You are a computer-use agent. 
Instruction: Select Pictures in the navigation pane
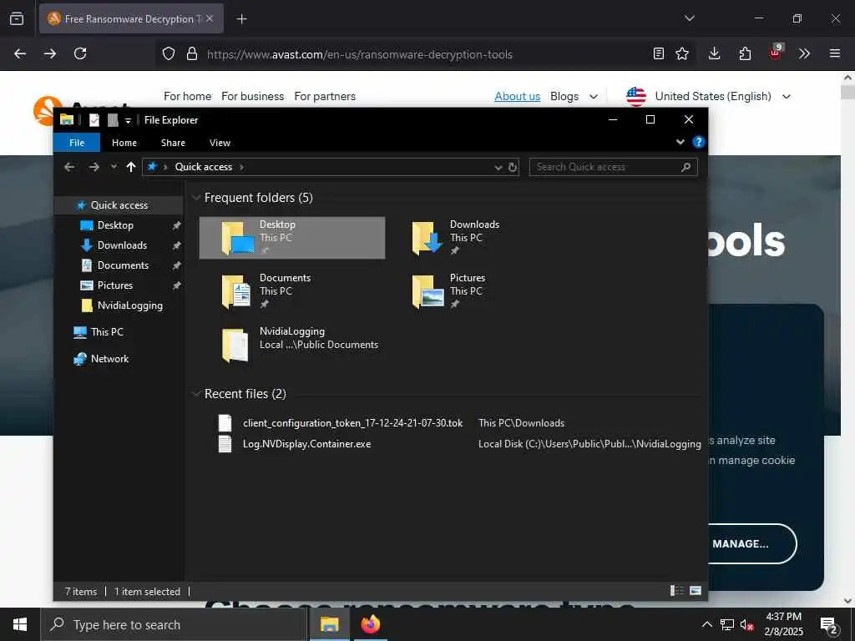point(115,285)
